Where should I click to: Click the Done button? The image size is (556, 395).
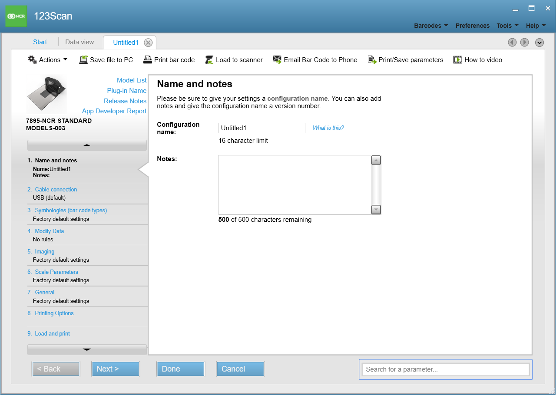click(181, 369)
